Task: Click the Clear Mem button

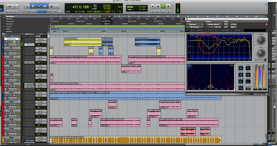Action: [238, 30]
